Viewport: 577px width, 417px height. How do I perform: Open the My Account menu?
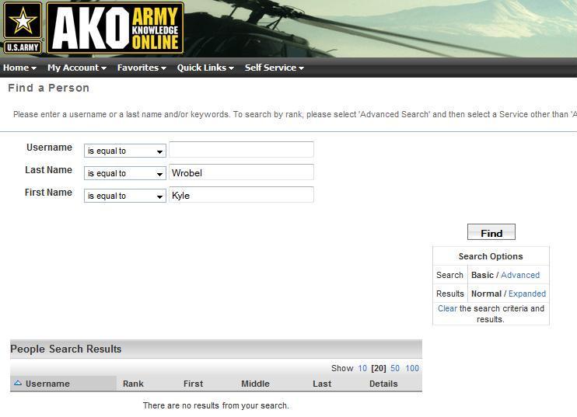coord(76,68)
